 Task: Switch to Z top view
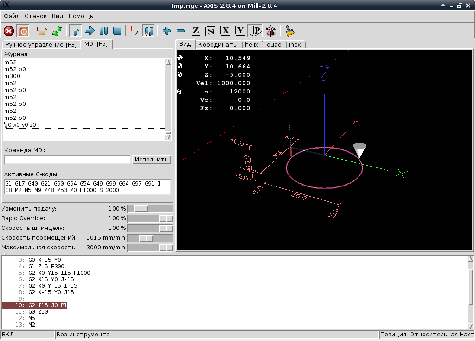tap(196, 31)
